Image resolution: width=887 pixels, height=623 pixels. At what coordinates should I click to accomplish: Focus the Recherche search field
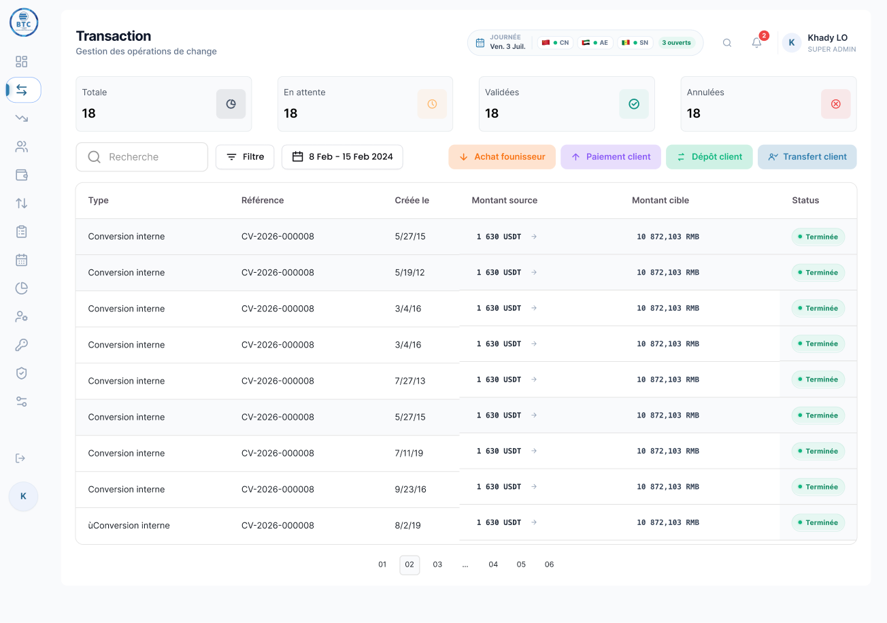coord(141,157)
